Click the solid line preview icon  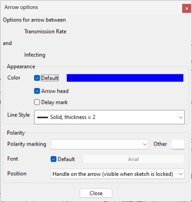[43, 117]
